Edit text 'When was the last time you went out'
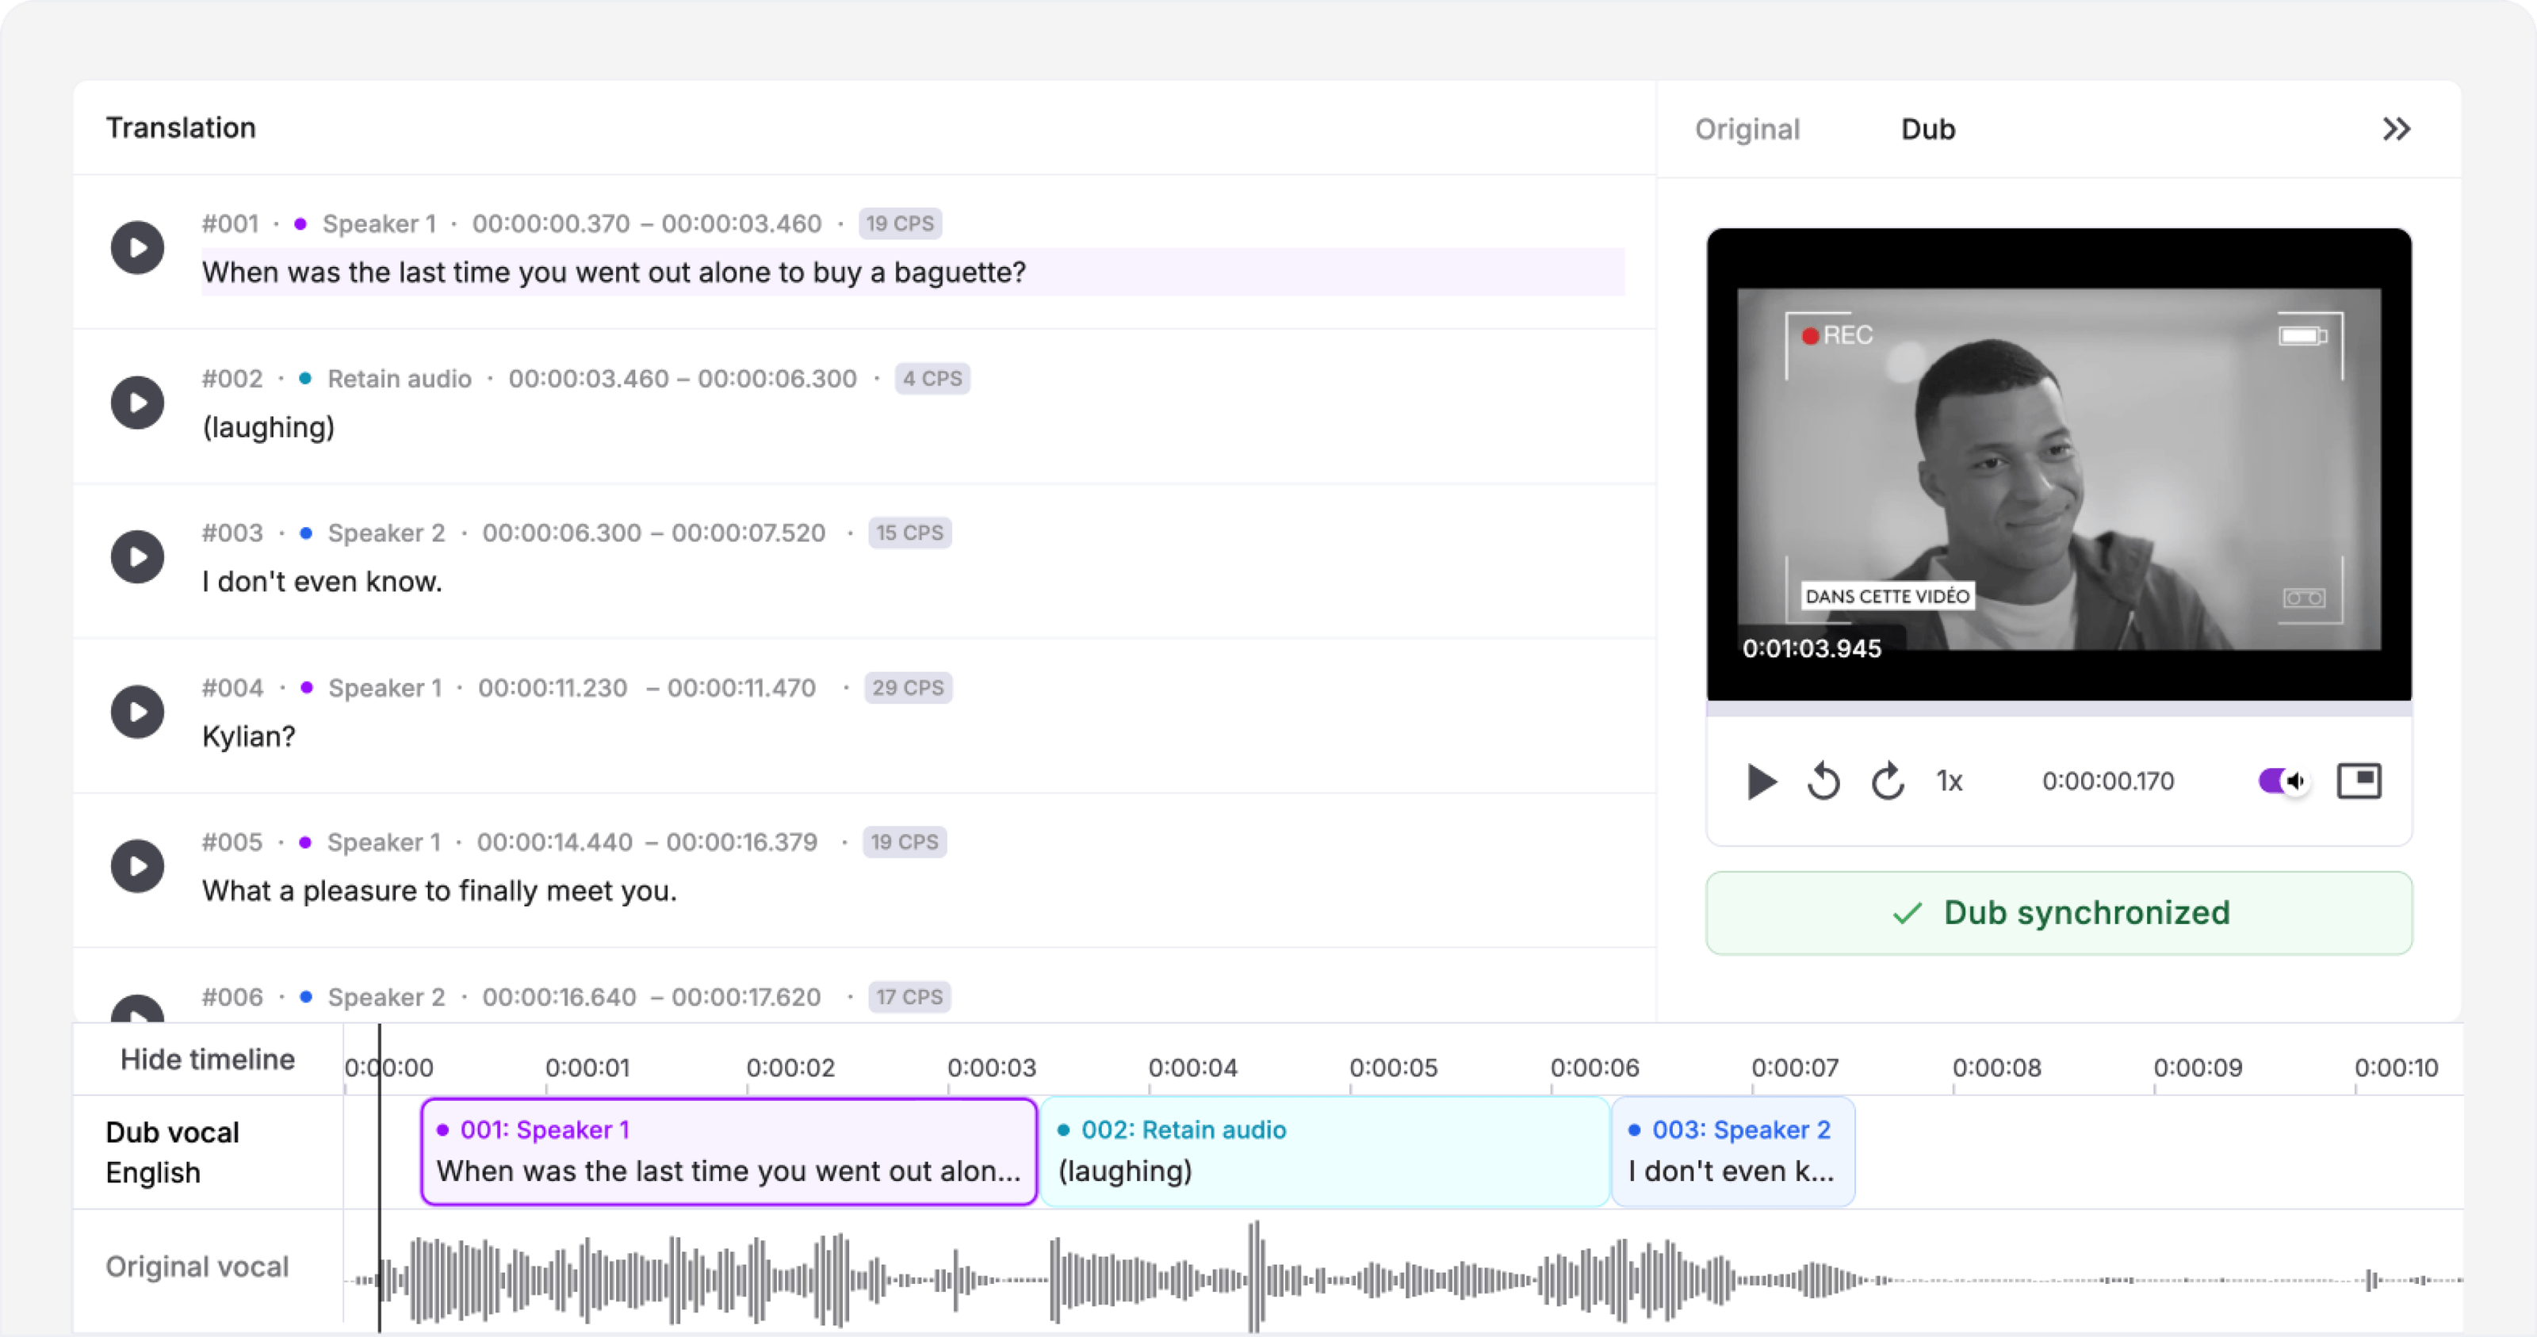The height and width of the screenshot is (1337, 2537). click(913, 273)
